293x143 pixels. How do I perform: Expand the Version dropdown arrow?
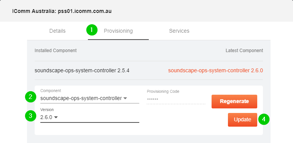[x=56, y=118]
